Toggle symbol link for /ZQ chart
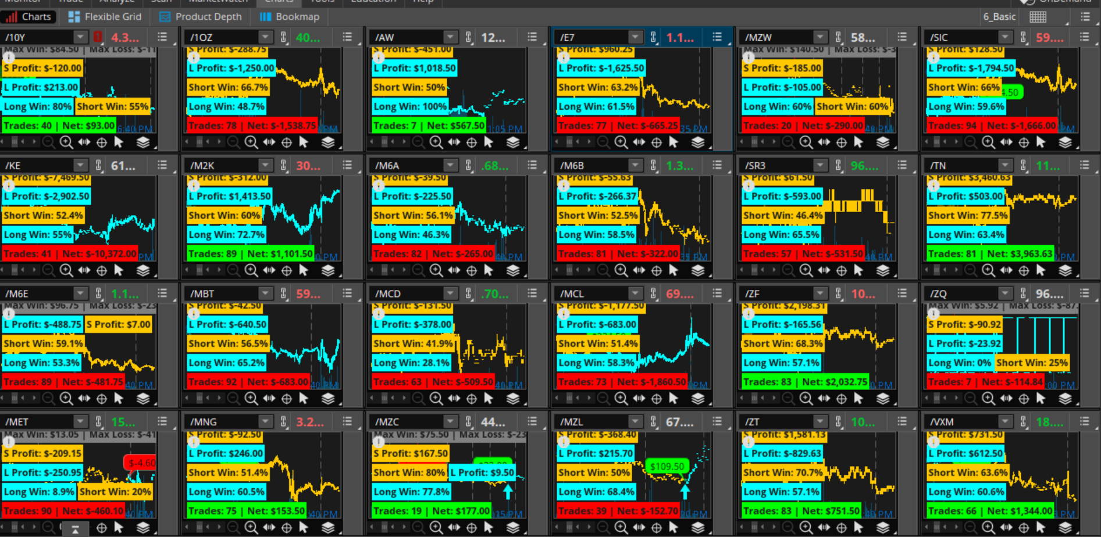 pos(1024,293)
